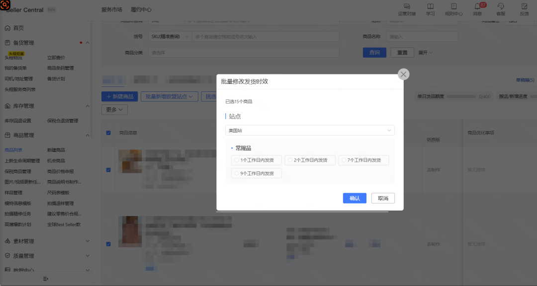Screen dimensions: 537x286
Task: Toggle the second product row checkbox
Action: point(108,244)
